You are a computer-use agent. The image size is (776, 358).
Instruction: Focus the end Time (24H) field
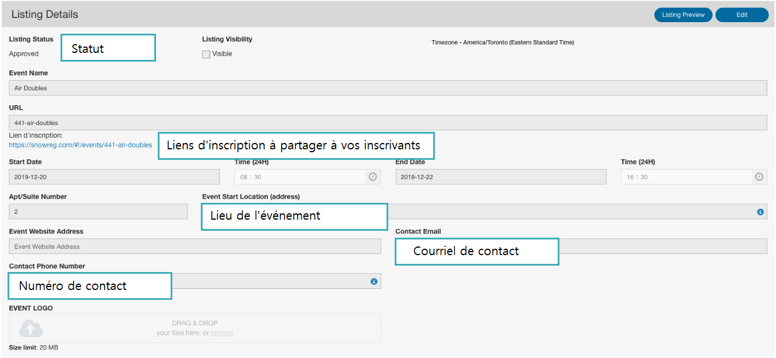[x=686, y=177]
